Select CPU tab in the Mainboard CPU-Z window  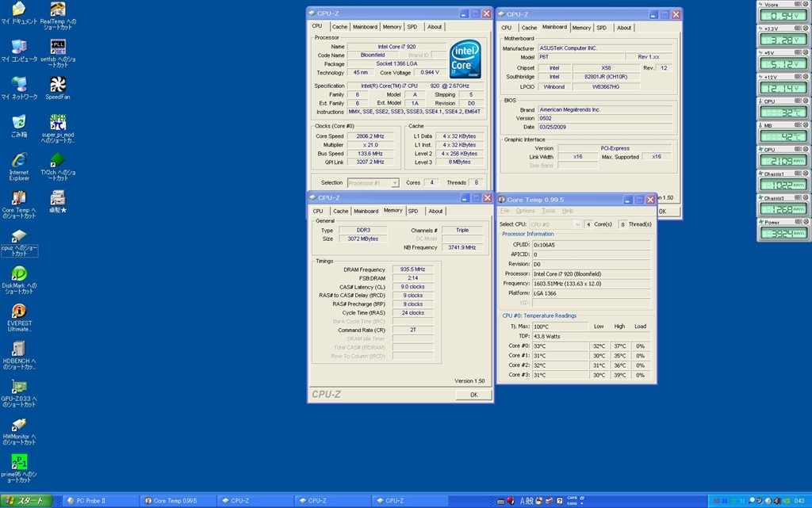tap(507, 28)
